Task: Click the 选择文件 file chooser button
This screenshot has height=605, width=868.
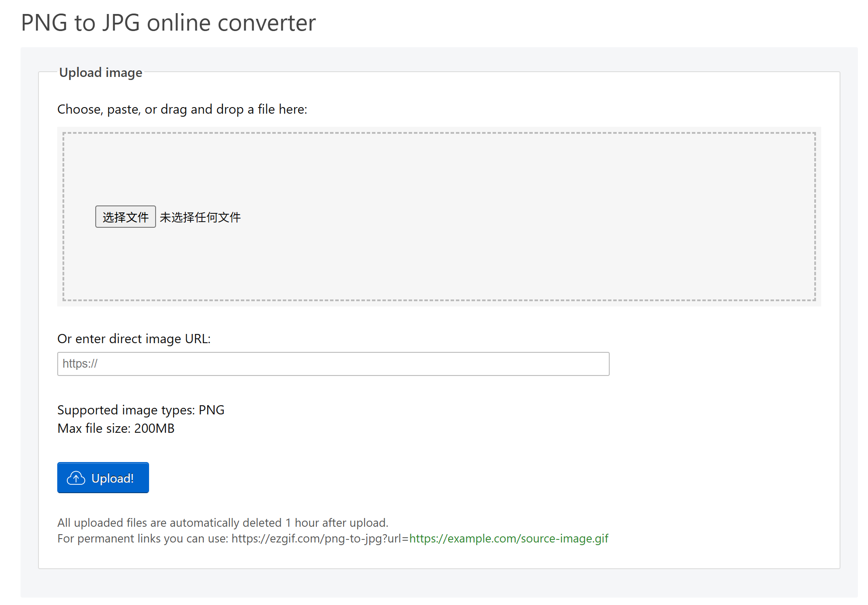Action: coord(125,216)
